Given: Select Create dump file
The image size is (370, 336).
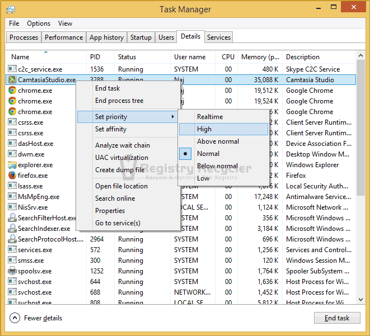Looking at the screenshot, I should pos(128,170).
